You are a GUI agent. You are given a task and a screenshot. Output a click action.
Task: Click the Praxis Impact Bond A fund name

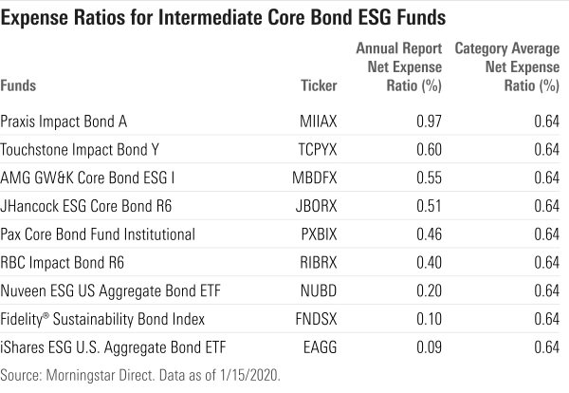64,122
